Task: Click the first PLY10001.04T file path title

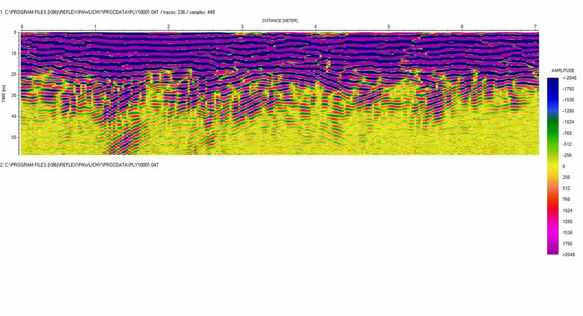Action: click(108, 12)
